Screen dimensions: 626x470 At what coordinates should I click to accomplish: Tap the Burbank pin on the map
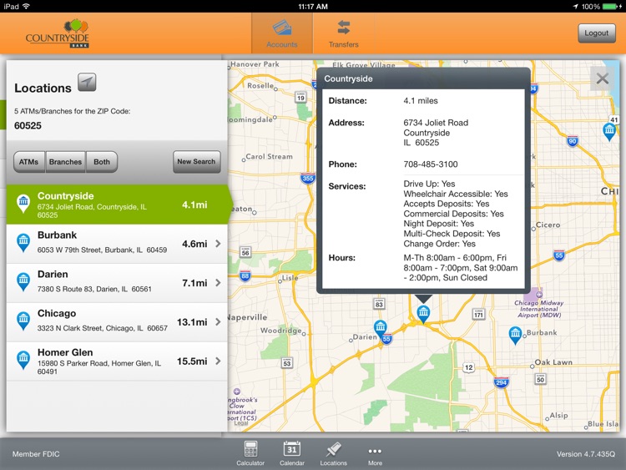[515, 335]
